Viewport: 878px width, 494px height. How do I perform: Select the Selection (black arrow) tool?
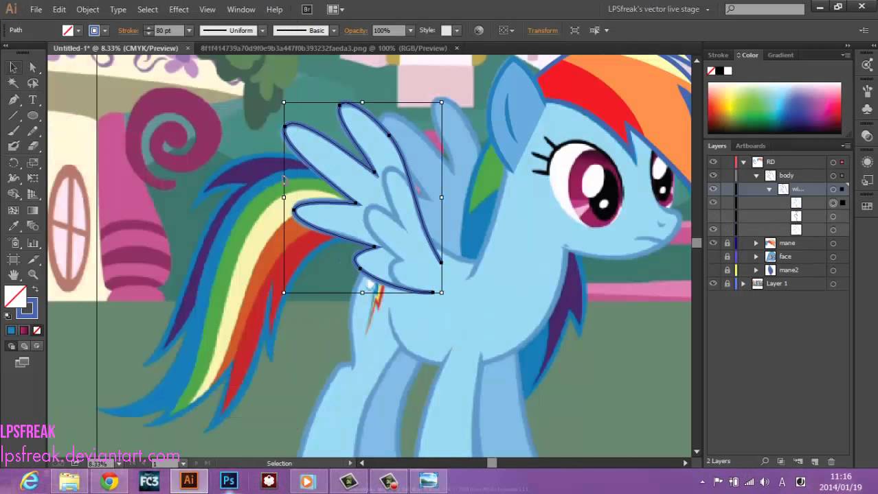(x=13, y=67)
